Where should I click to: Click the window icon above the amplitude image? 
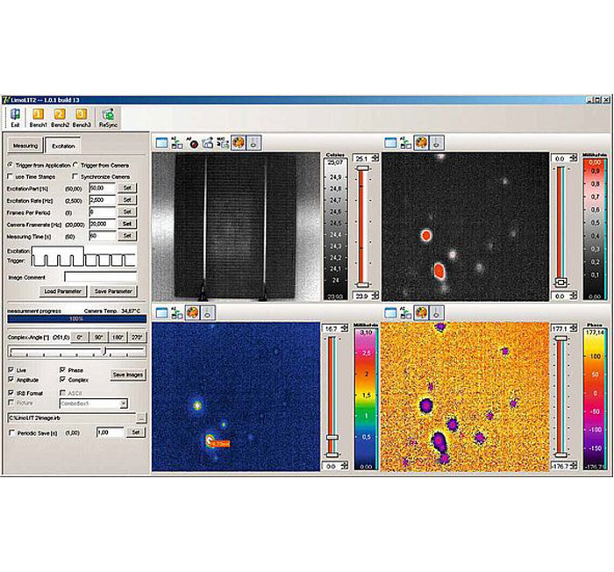coord(162,311)
